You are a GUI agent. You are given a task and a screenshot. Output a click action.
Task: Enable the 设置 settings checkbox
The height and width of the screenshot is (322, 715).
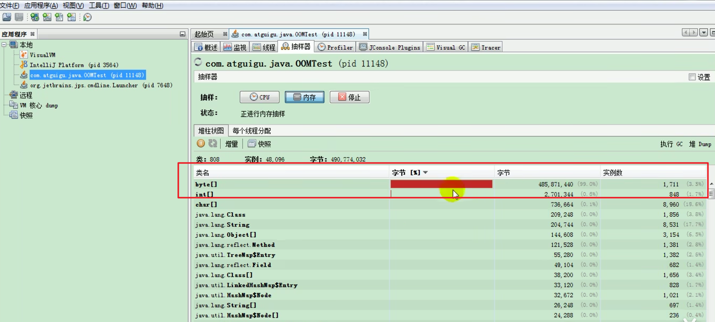[x=692, y=77]
